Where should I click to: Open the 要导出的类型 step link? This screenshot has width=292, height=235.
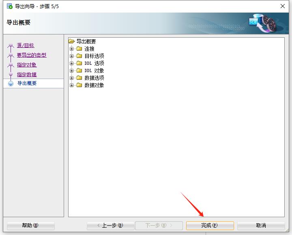click(32, 55)
